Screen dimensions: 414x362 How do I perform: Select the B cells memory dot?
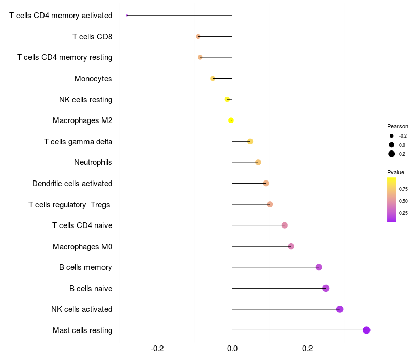(319, 267)
